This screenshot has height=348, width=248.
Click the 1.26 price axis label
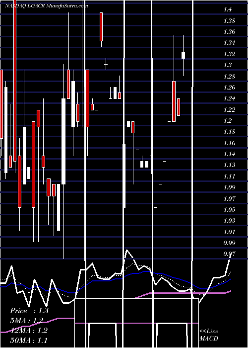click(x=229, y=87)
